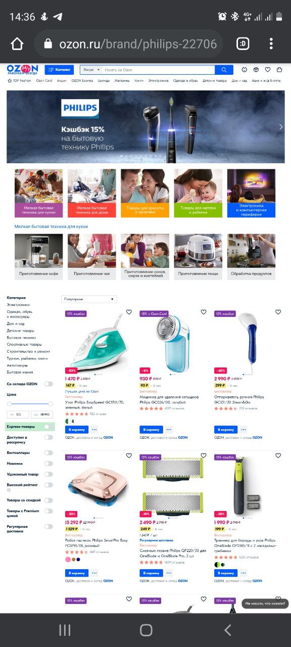Open the browser tab switcher

pos(243,44)
